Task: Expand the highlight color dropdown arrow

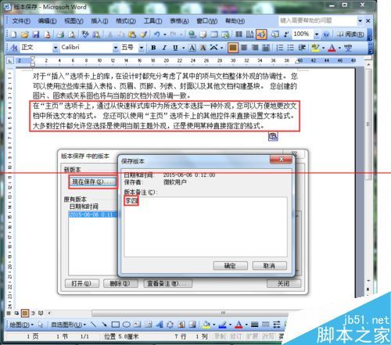Action: click(x=323, y=48)
